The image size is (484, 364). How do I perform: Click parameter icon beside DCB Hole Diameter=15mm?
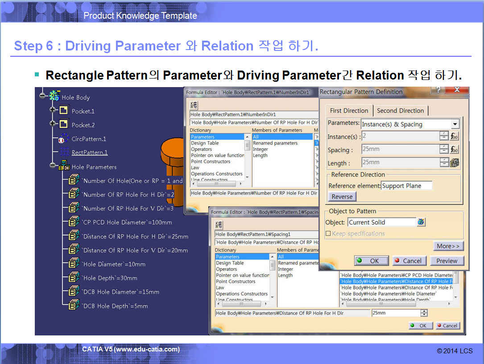74,291
